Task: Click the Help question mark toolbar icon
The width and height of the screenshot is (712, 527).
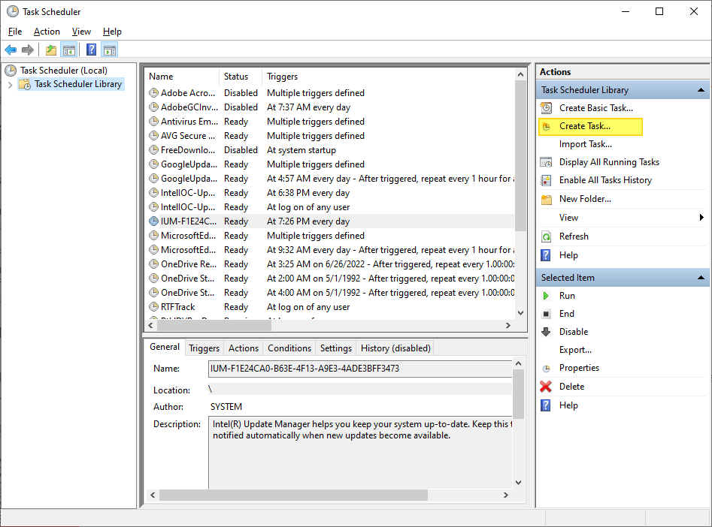Action: coord(91,50)
